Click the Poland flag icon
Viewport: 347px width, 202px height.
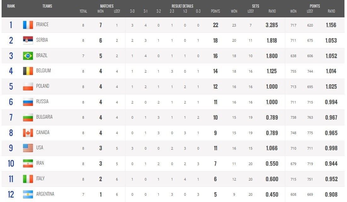click(28, 86)
